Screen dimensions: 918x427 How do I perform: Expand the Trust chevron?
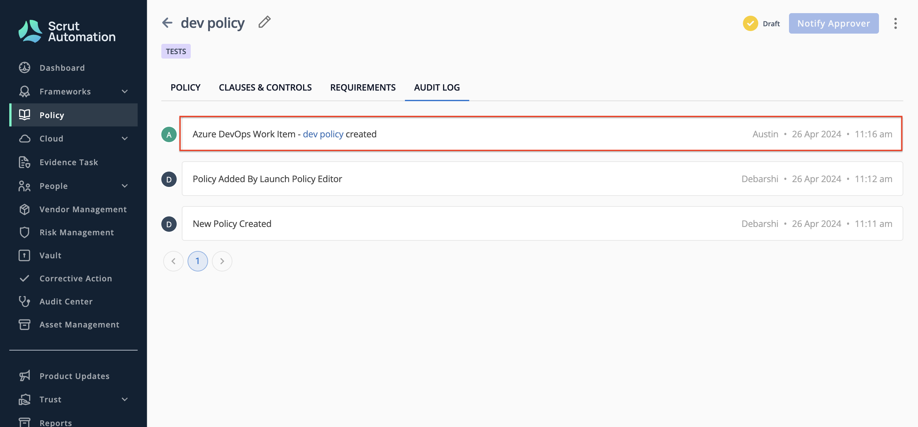point(125,399)
